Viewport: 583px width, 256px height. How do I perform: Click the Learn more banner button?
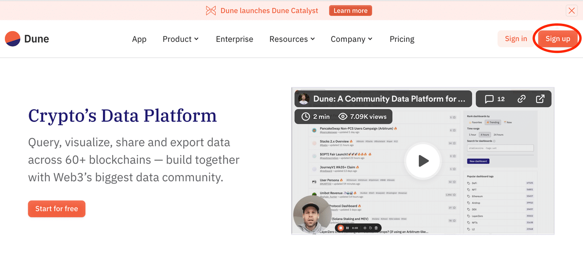coord(350,10)
